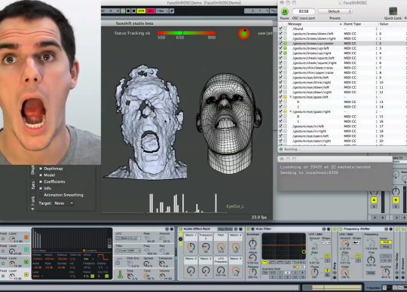
Task: Click the yellow B crossfade assign button
Action: (x=396, y=200)
